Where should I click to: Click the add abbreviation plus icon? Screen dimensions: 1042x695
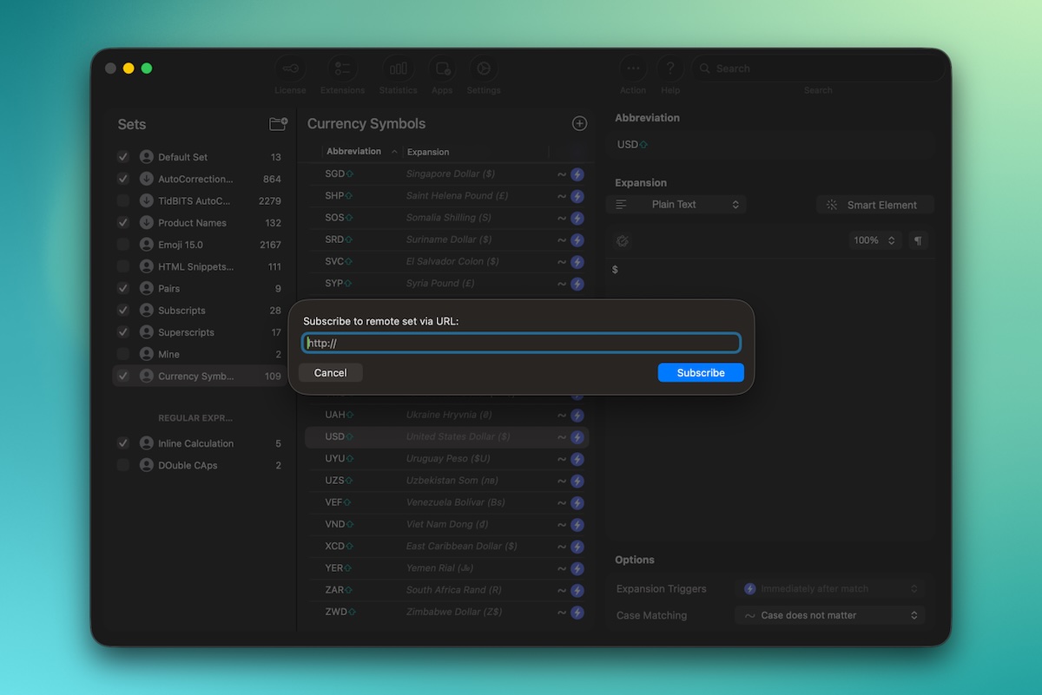[579, 124]
